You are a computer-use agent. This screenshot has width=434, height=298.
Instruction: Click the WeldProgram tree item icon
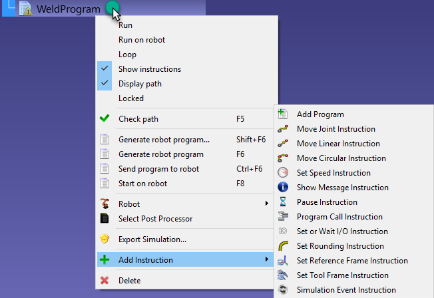pyautogui.click(x=26, y=9)
